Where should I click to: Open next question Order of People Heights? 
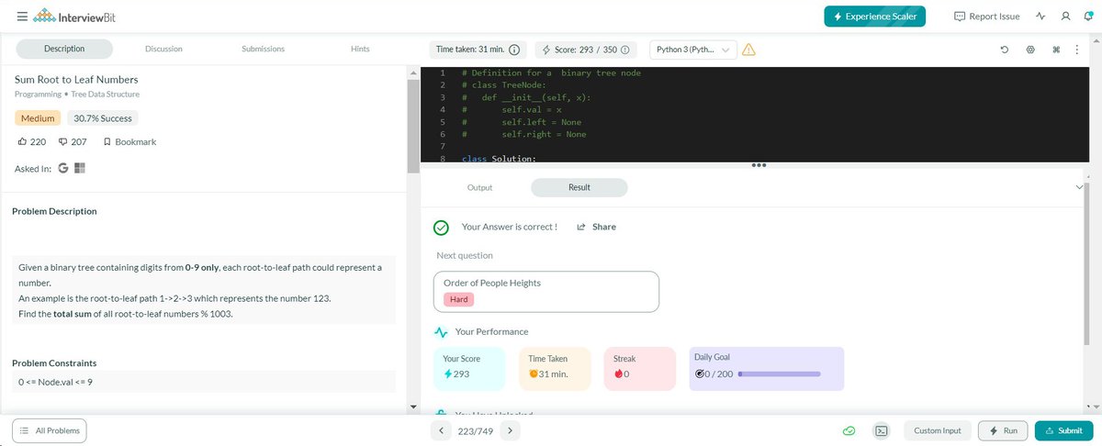(546, 292)
